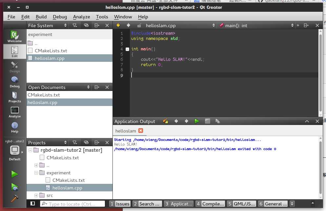
Task: Build the project with the hammer icon
Action: [x=14, y=198]
